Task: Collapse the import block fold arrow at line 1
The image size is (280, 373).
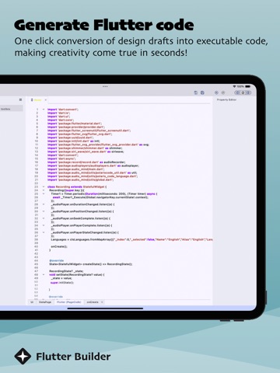Action: click(x=44, y=110)
